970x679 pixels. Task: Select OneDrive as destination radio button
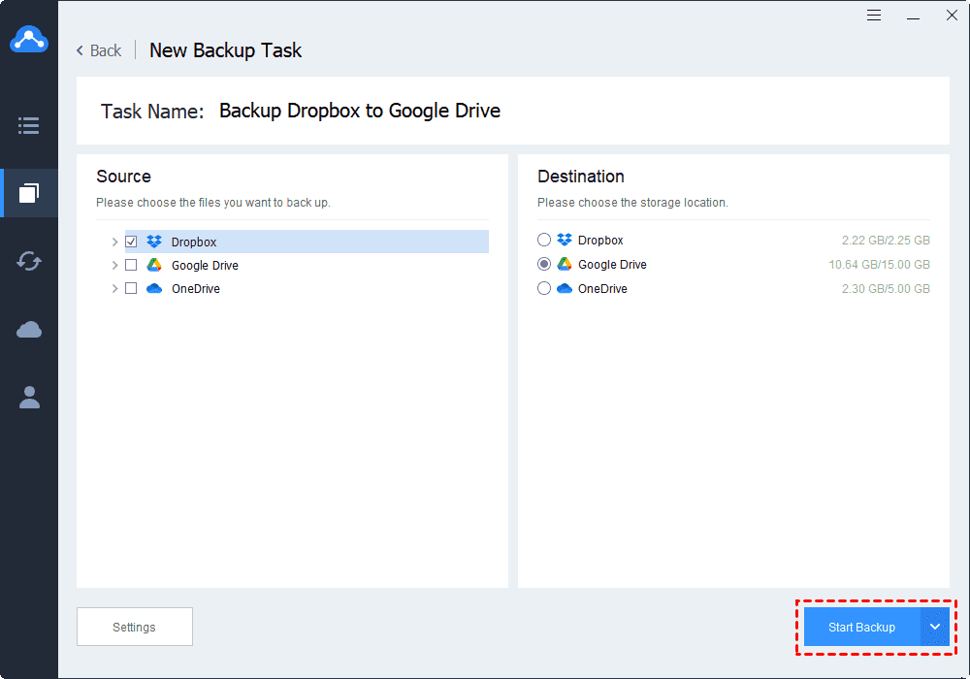pyautogui.click(x=544, y=288)
